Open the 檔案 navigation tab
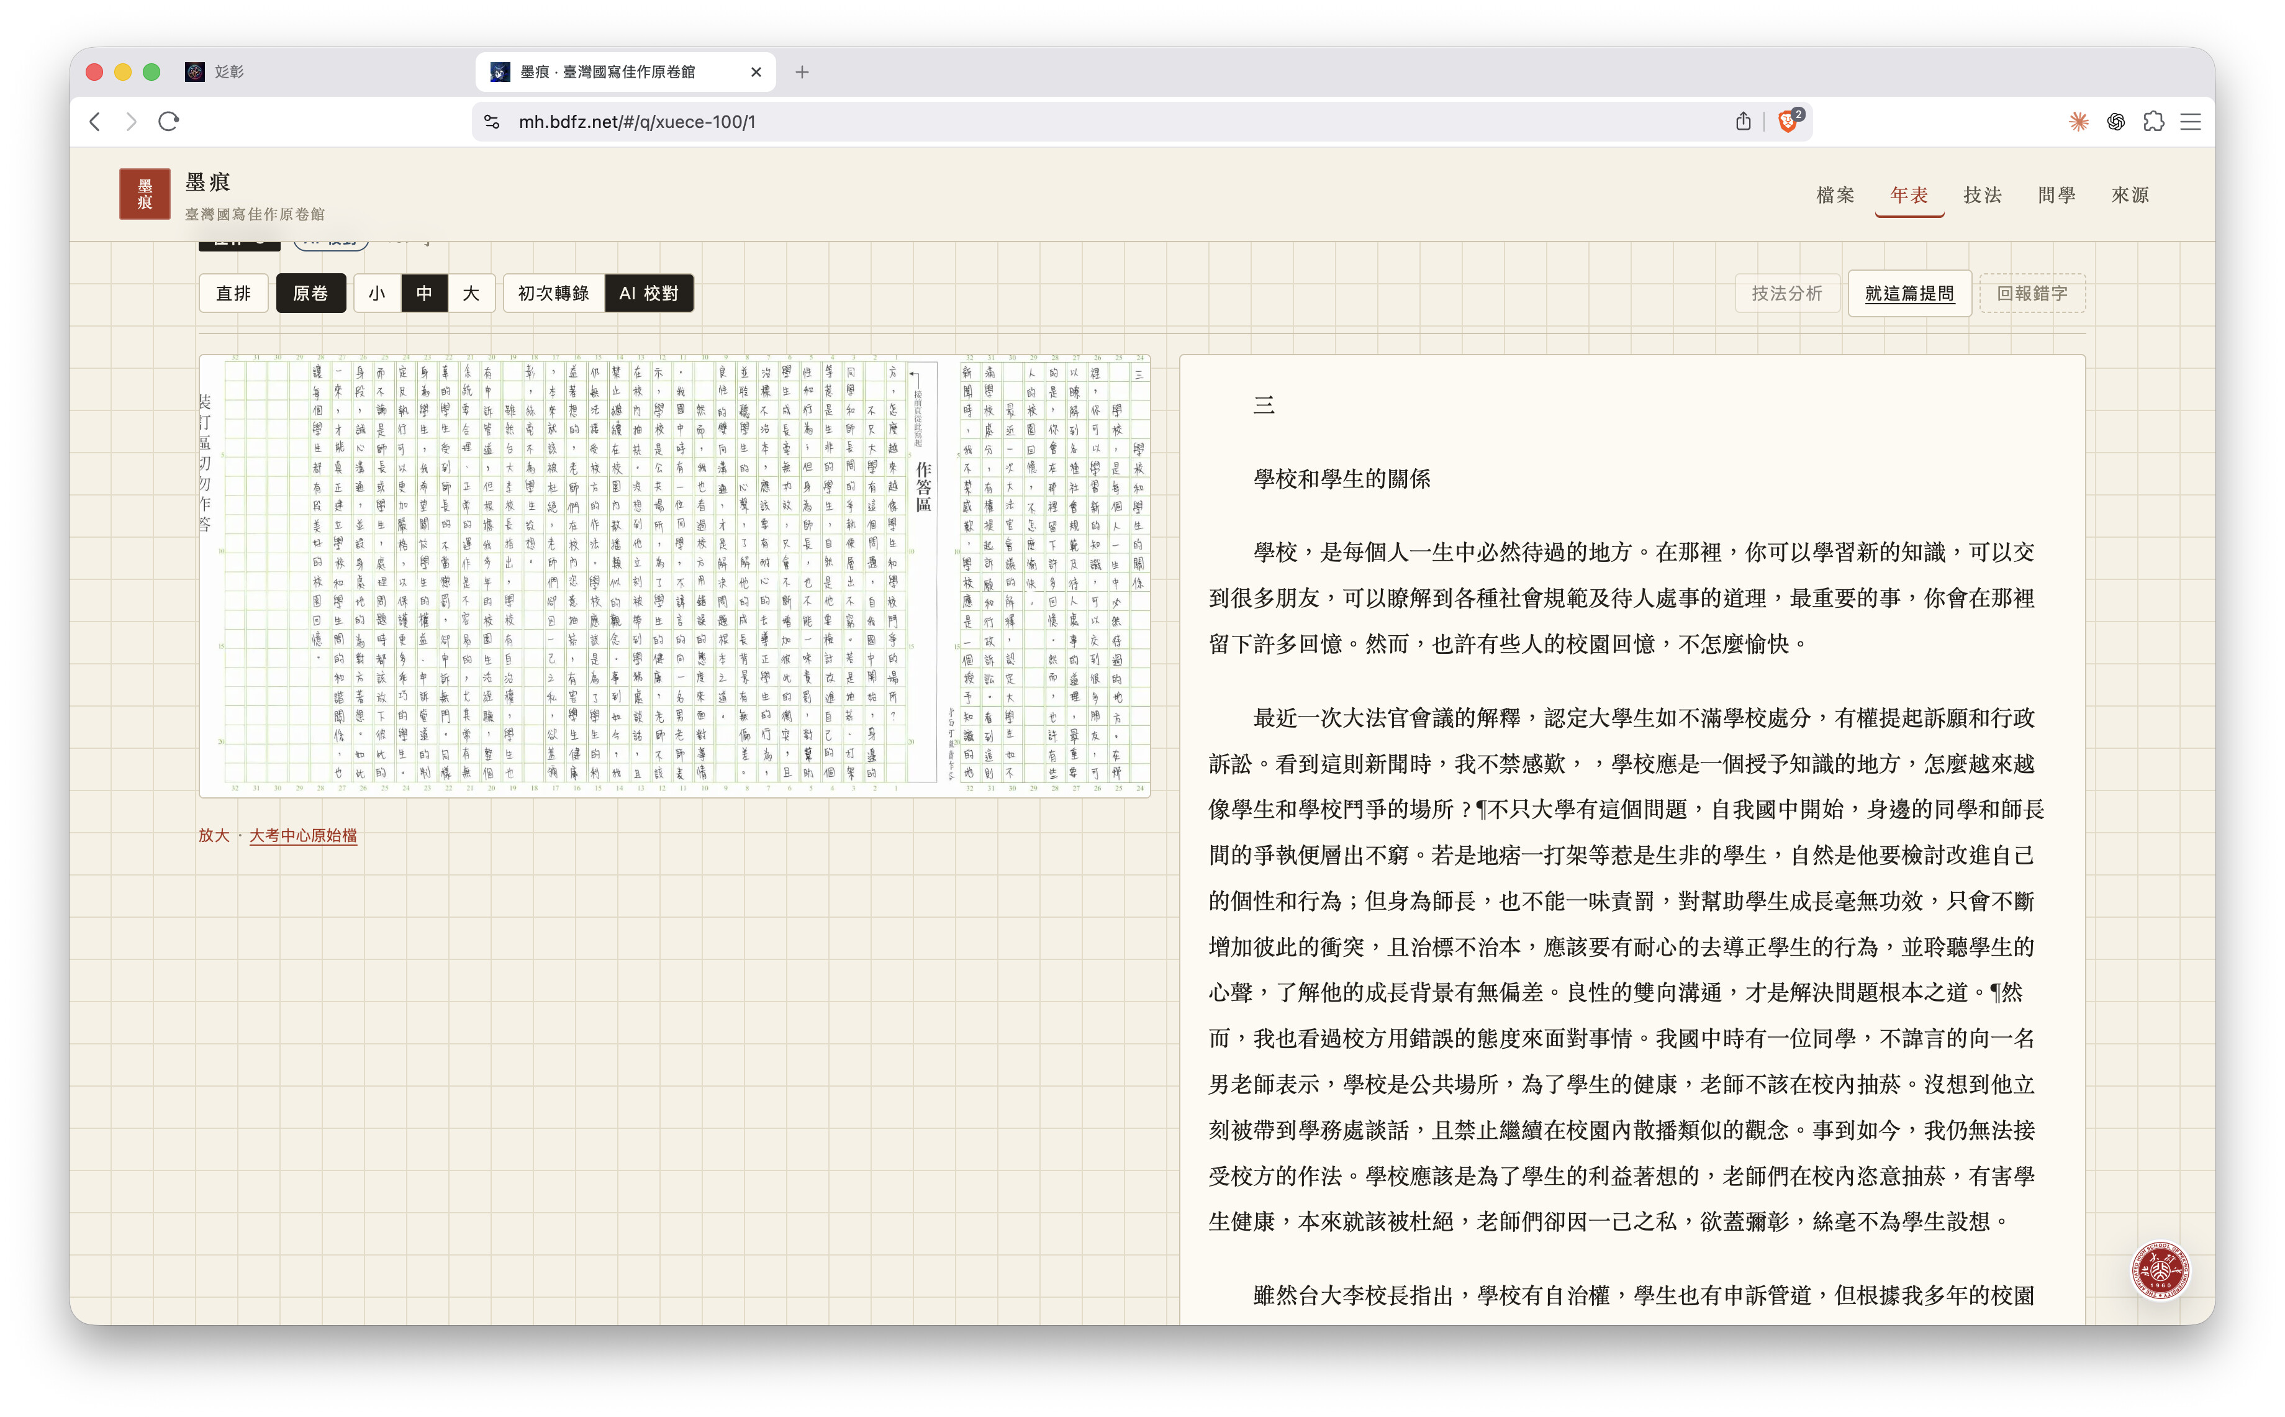Viewport: 2285px width, 1417px height. tap(1835, 195)
